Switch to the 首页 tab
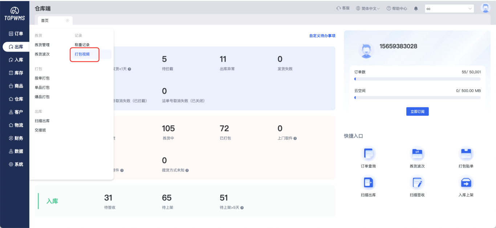Image resolution: width=496 pixels, height=228 pixels. (45, 21)
